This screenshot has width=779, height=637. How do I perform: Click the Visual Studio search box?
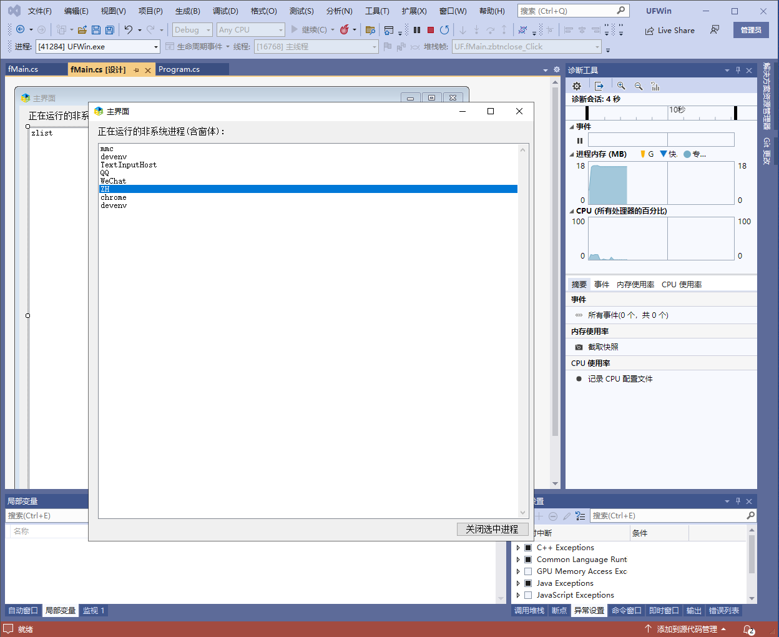coord(573,11)
